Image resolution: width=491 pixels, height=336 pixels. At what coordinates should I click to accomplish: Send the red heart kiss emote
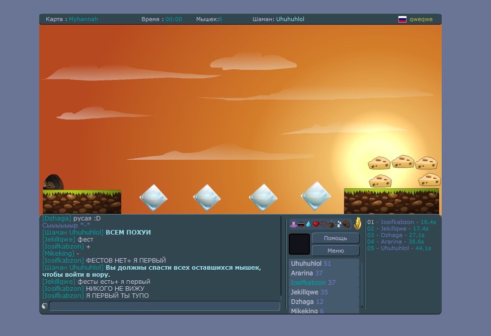click(316, 224)
